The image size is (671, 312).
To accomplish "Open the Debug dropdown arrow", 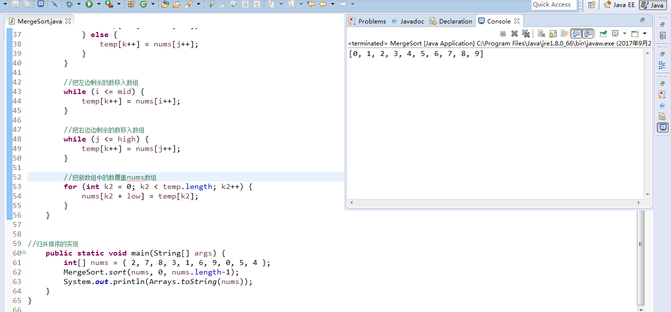I will (79, 4).
